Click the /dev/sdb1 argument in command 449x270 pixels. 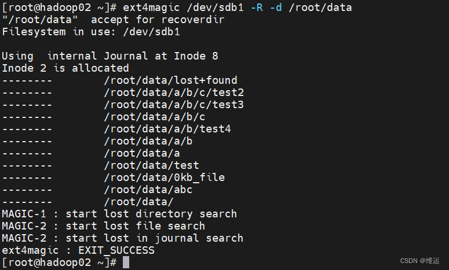point(215,8)
